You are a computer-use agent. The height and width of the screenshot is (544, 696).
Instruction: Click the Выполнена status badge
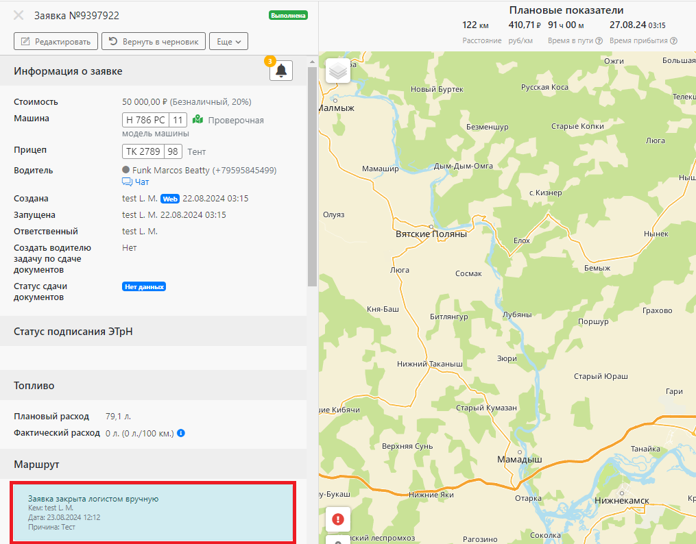tap(288, 15)
